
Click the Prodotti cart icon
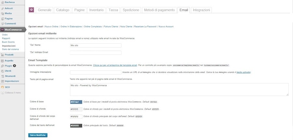(x=2, y=55)
